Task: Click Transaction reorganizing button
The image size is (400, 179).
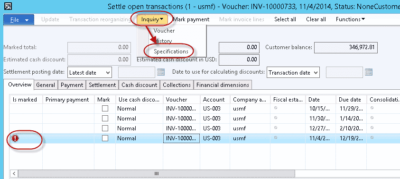Action: [100, 19]
